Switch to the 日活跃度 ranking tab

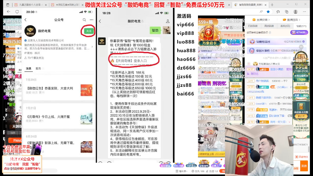253,26
